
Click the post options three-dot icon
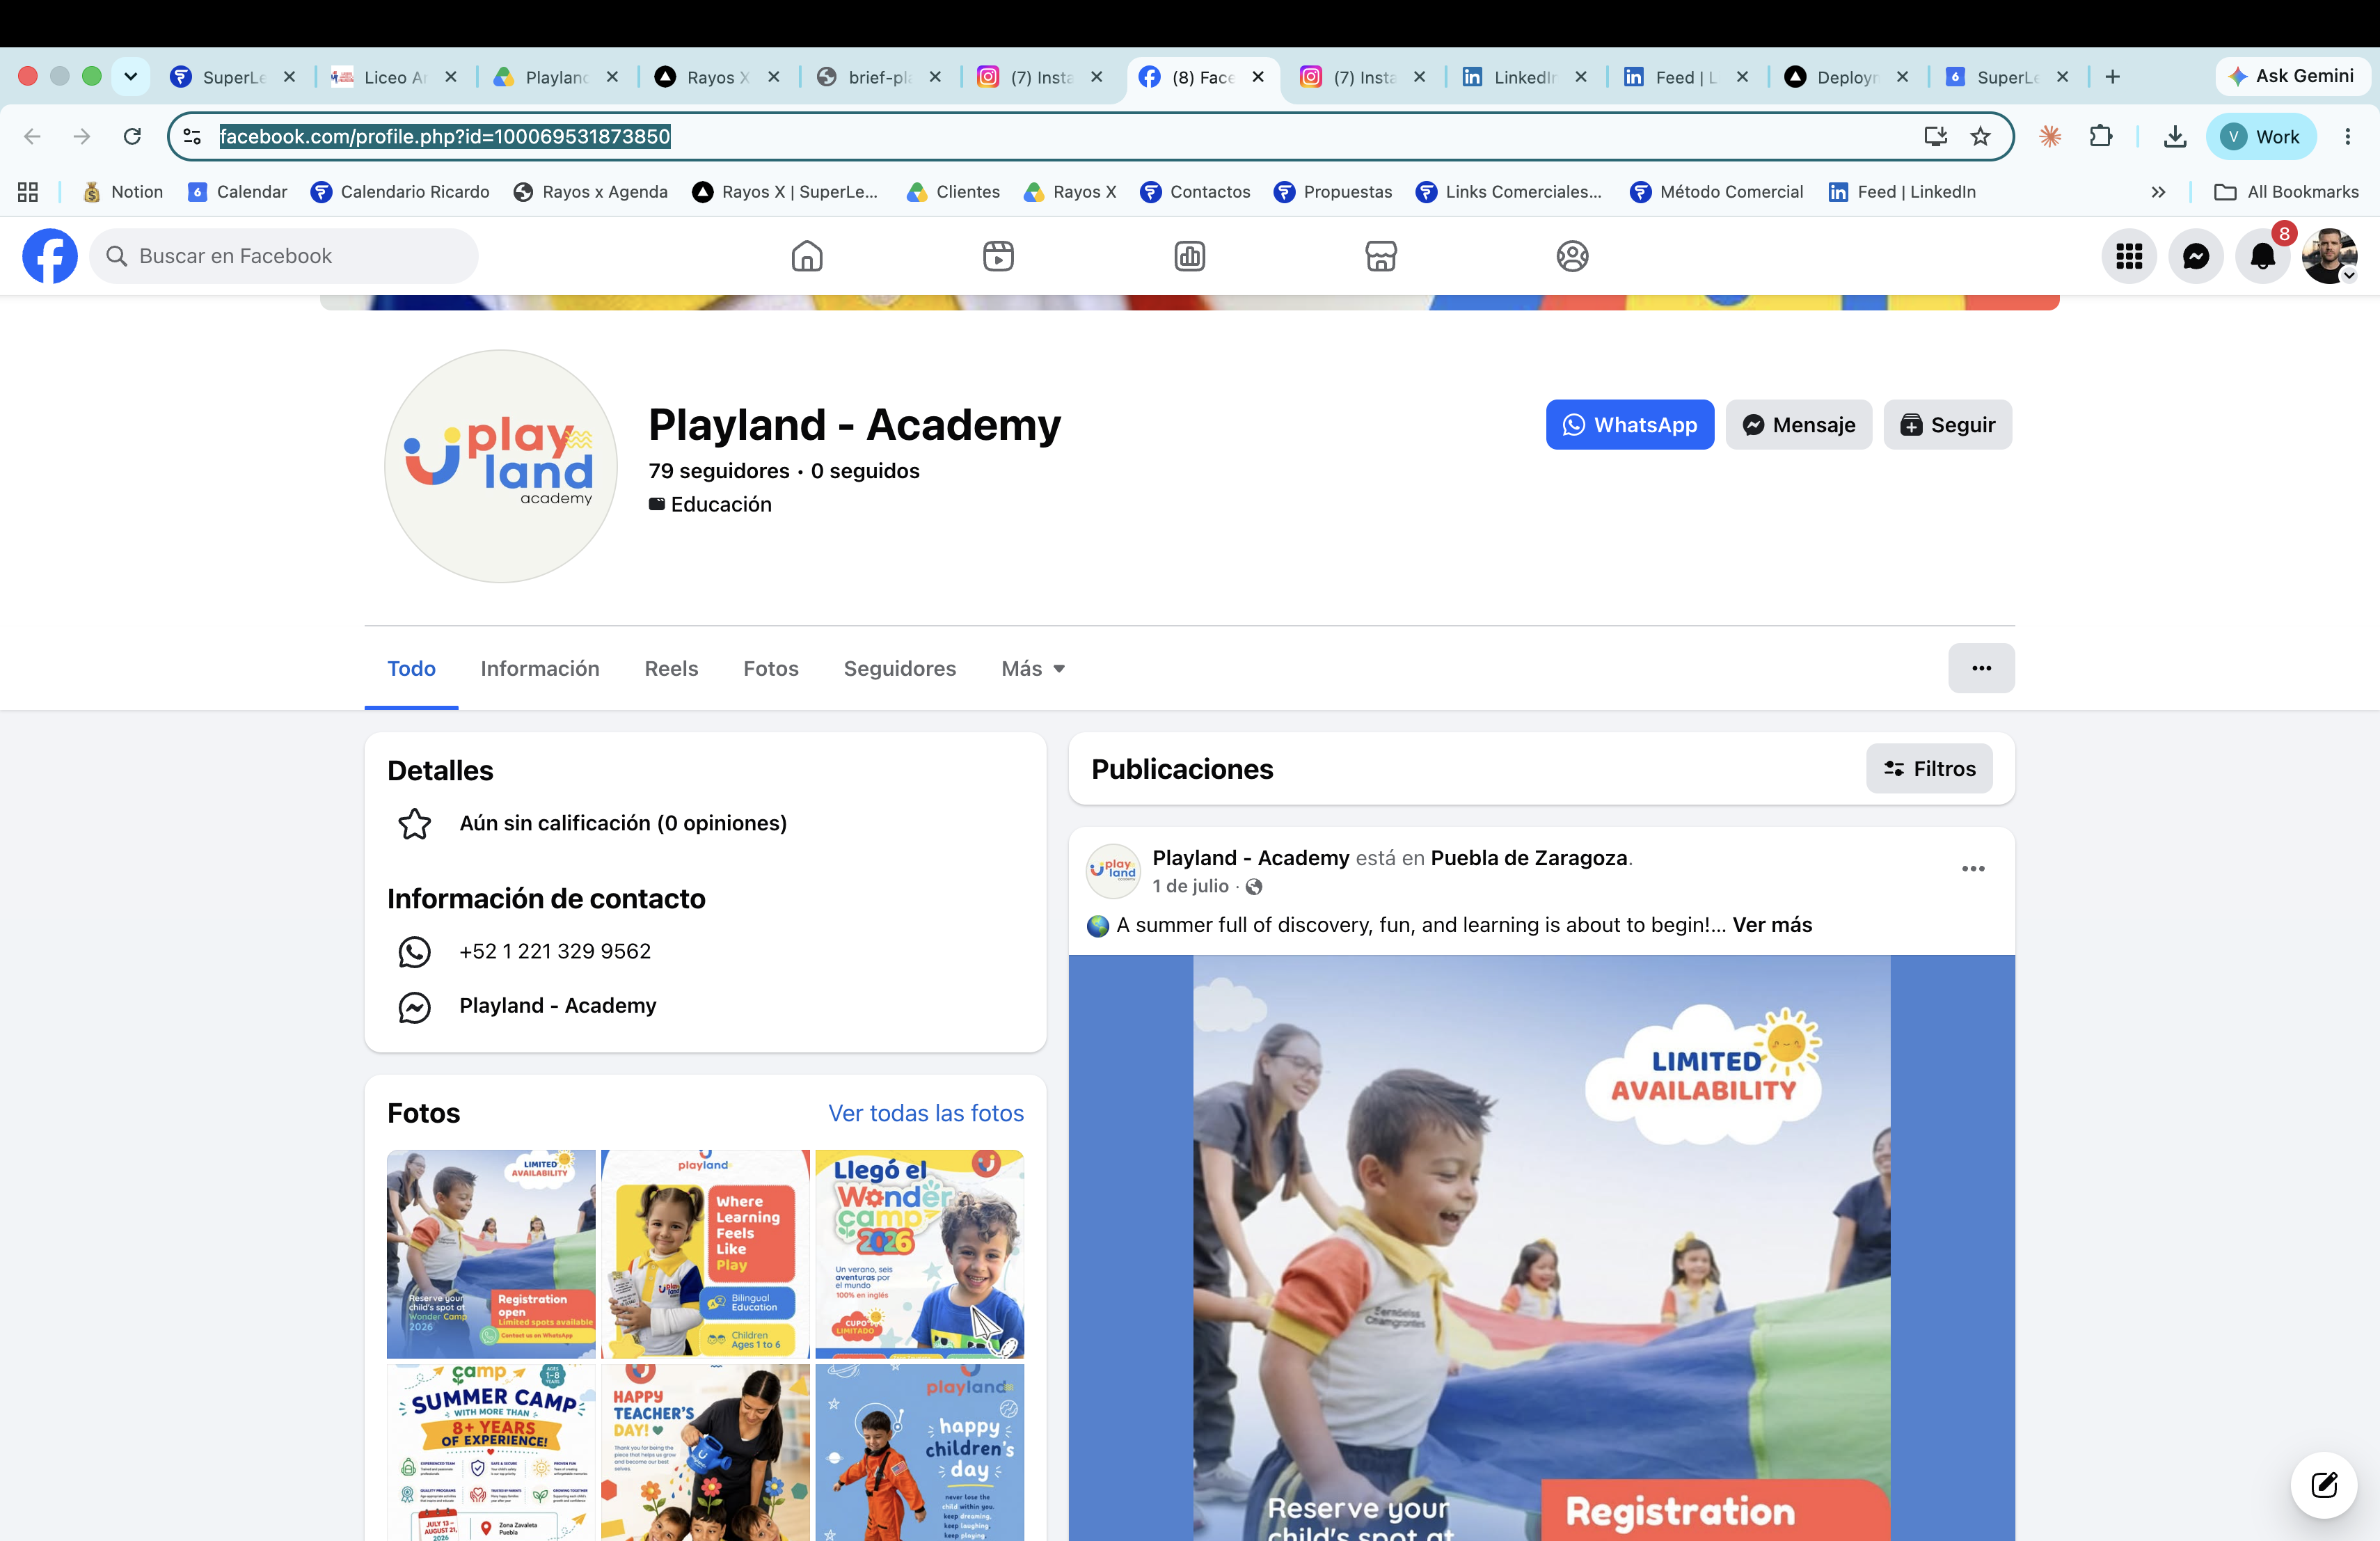[x=1973, y=868]
